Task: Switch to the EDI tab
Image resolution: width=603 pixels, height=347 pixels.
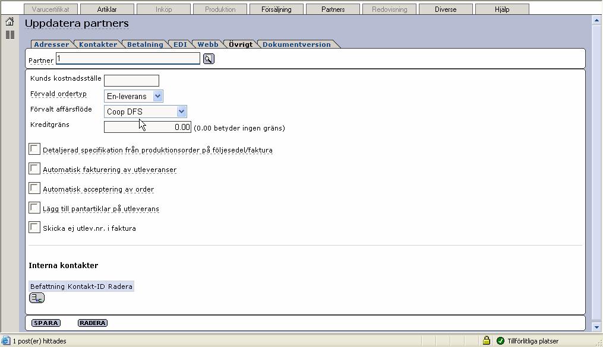Action: [x=180, y=44]
